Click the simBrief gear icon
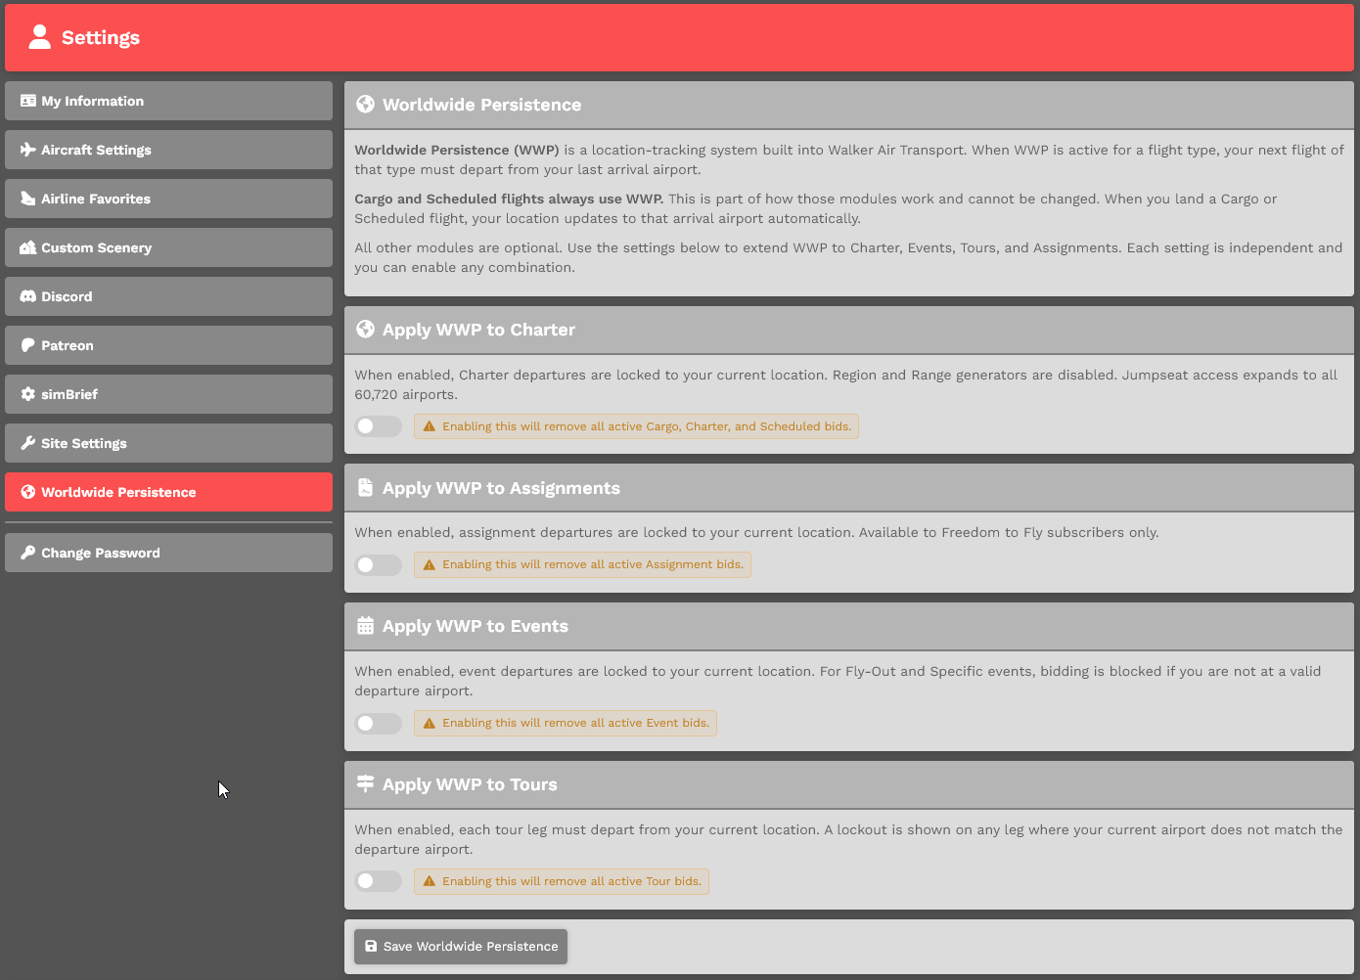The image size is (1360, 980). tap(28, 394)
